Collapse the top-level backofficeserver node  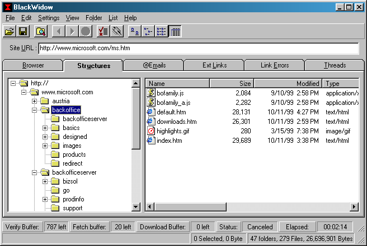[x=35, y=172]
